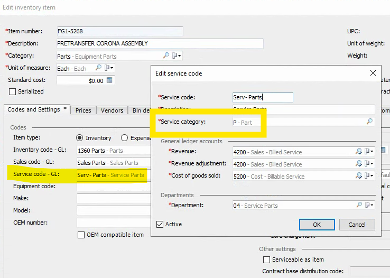
Task: Toggle the Serialized checkbox
Action: pos(12,92)
